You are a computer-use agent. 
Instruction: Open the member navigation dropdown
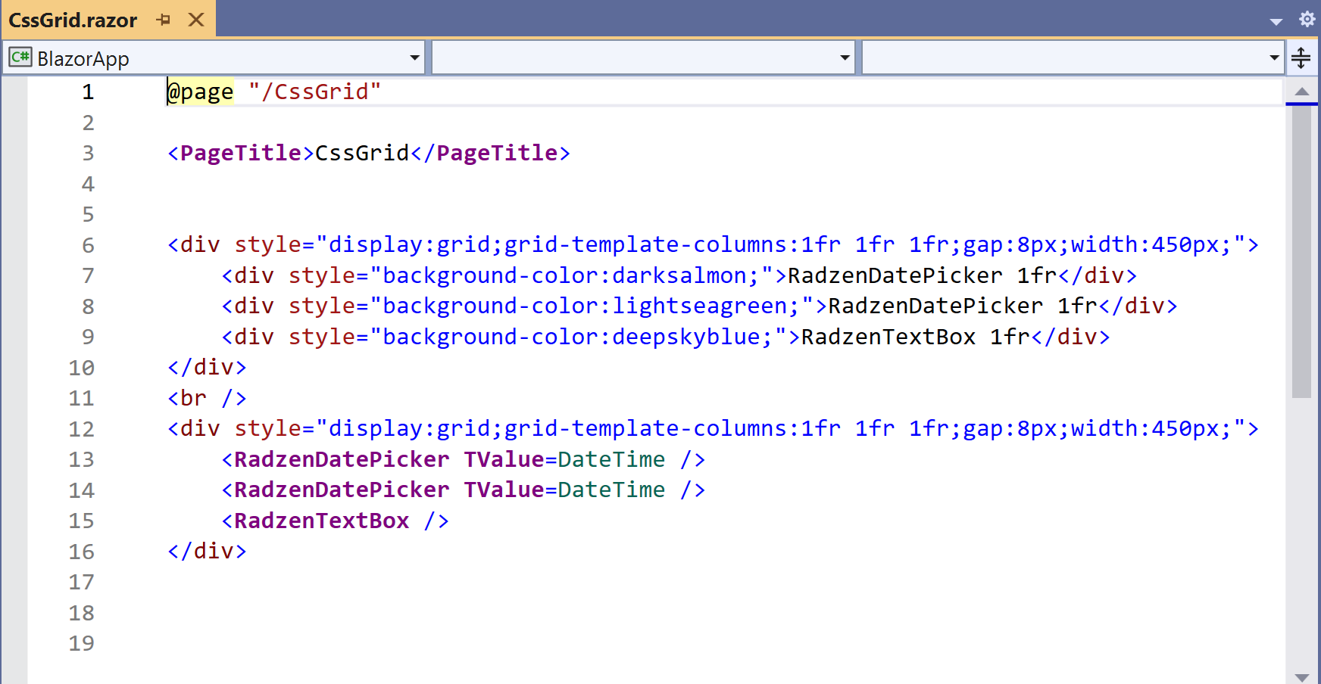1273,58
